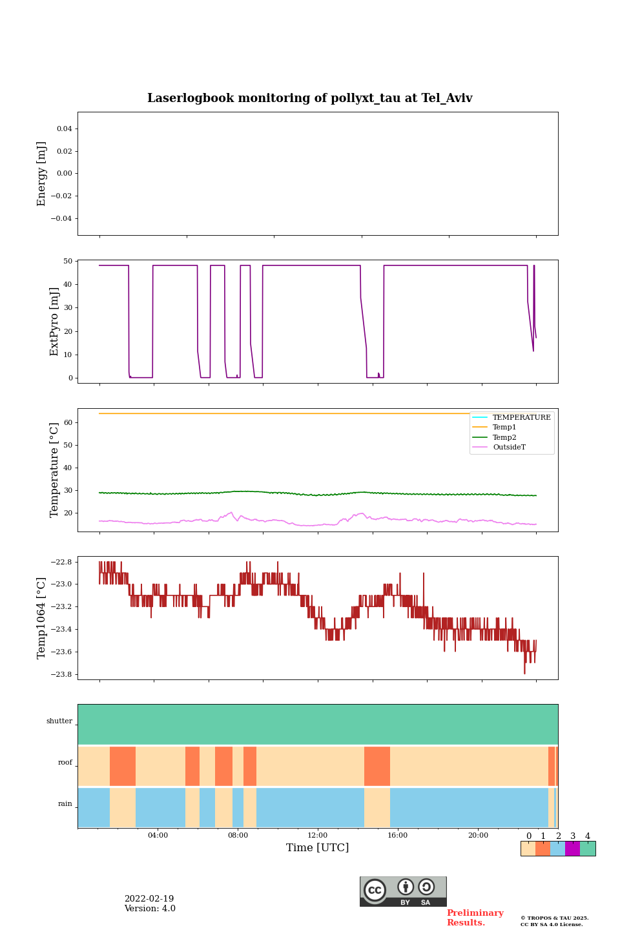Click the 0.04 tick on Energy axis
Image resolution: width=620 pixels, height=930 pixels.
tap(65, 129)
